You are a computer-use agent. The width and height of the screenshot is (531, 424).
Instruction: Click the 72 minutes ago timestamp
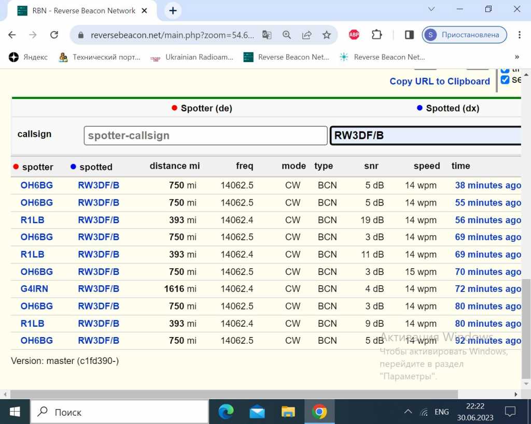coord(488,289)
